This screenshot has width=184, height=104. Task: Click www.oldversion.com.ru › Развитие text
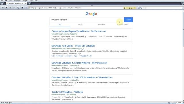tap(64, 34)
